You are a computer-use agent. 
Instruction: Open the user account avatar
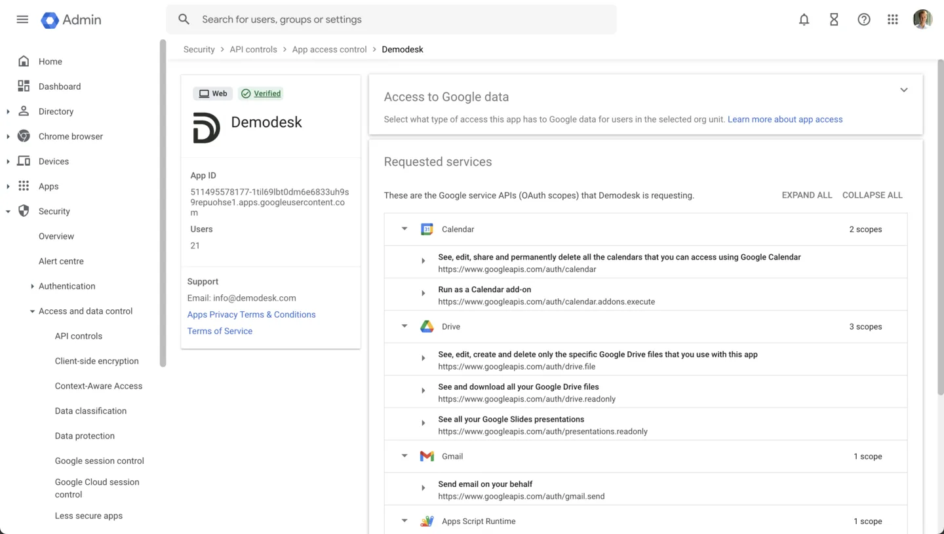point(922,20)
